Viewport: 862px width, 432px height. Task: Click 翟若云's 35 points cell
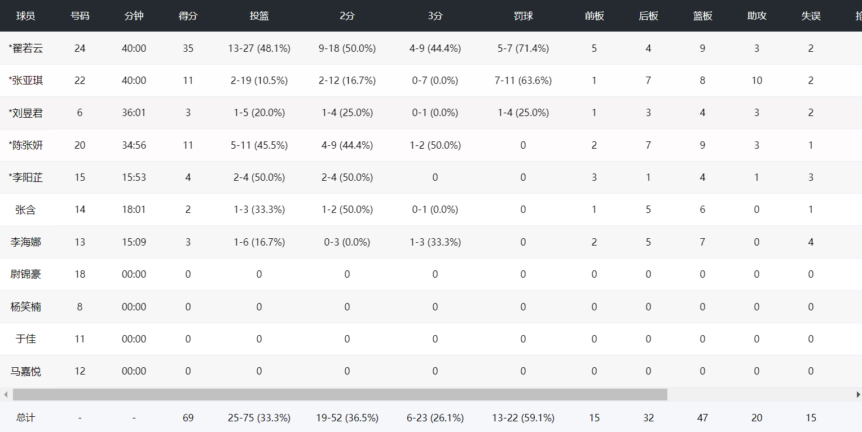[x=188, y=48]
